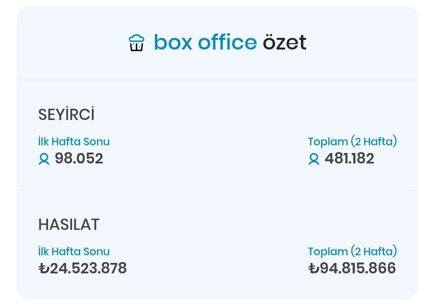Screen dimensions: 435x308
Task: Click "Toplam (2 Hafta)" label under SEYİRCİ
Action: [x=352, y=142]
